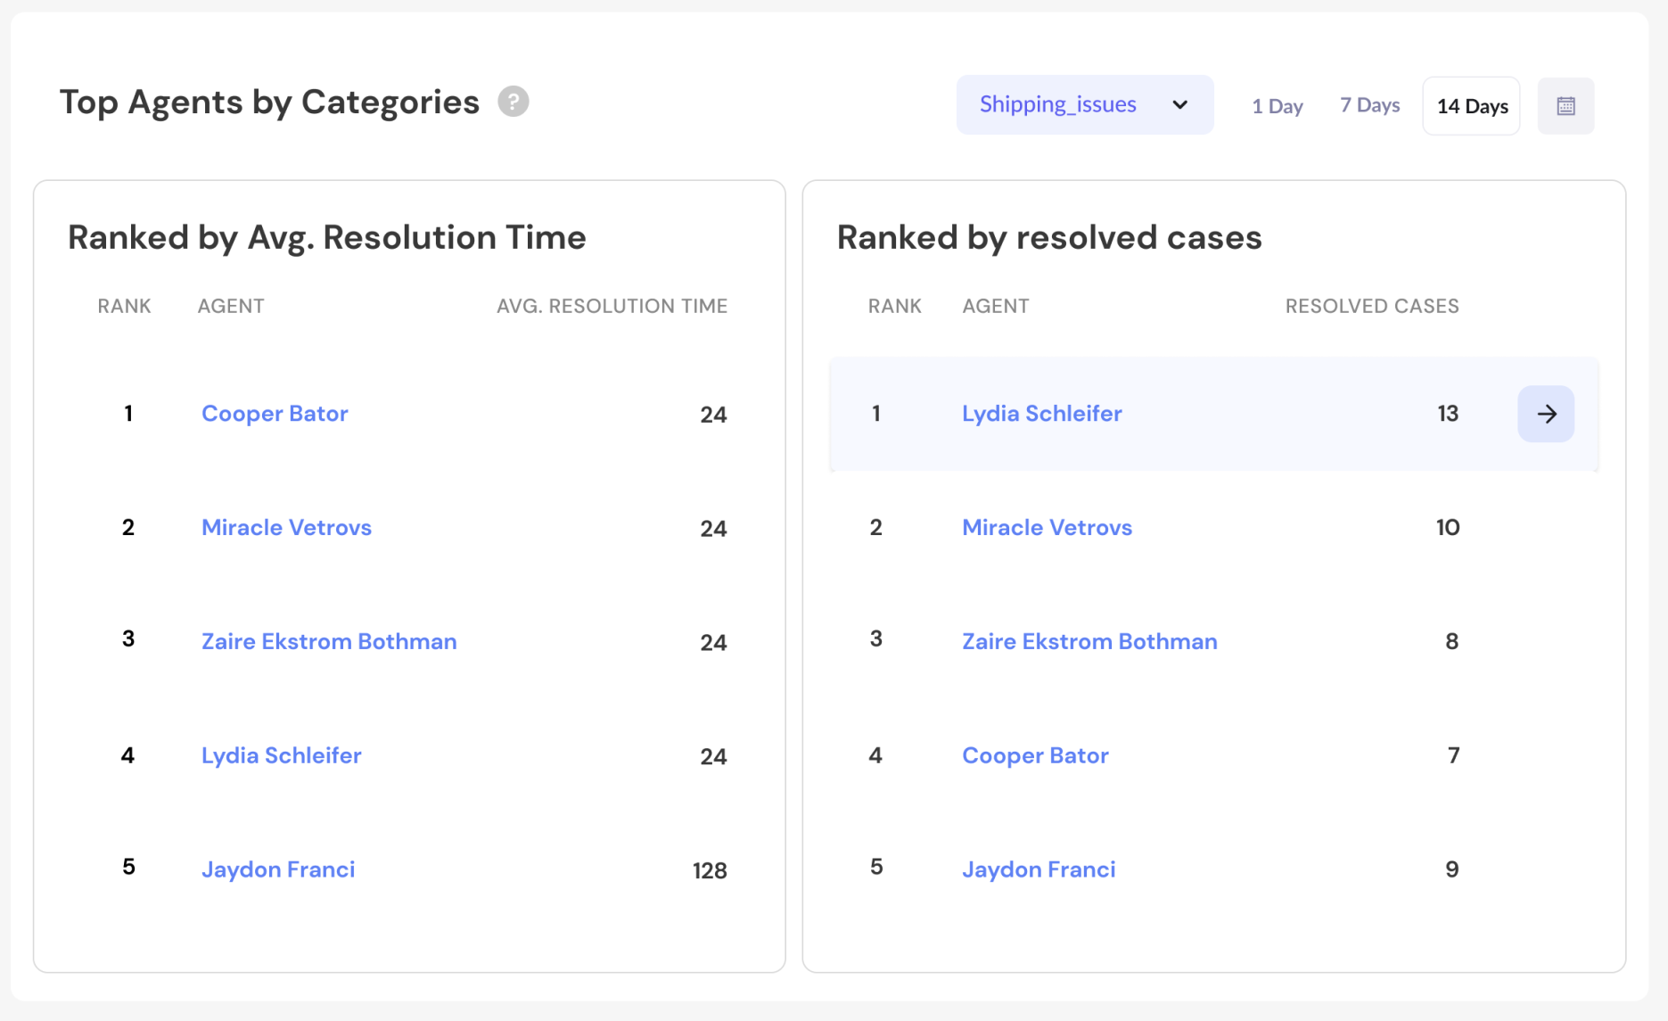The height and width of the screenshot is (1021, 1668).
Task: Open Miracle Vetrovs with 10 resolved cases
Action: (x=1047, y=528)
